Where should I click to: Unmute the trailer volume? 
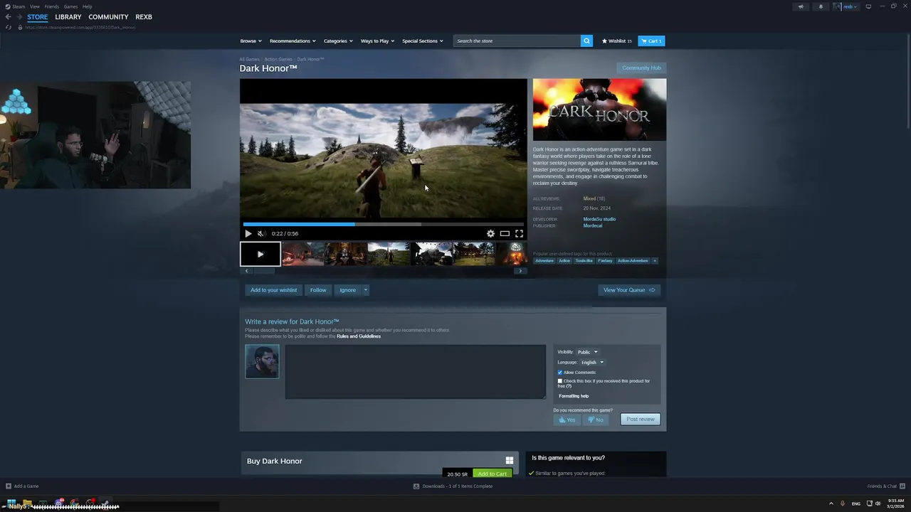point(261,233)
